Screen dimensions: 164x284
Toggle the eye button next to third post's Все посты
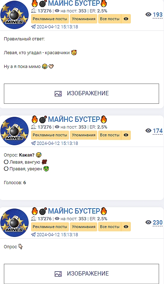[126, 227]
